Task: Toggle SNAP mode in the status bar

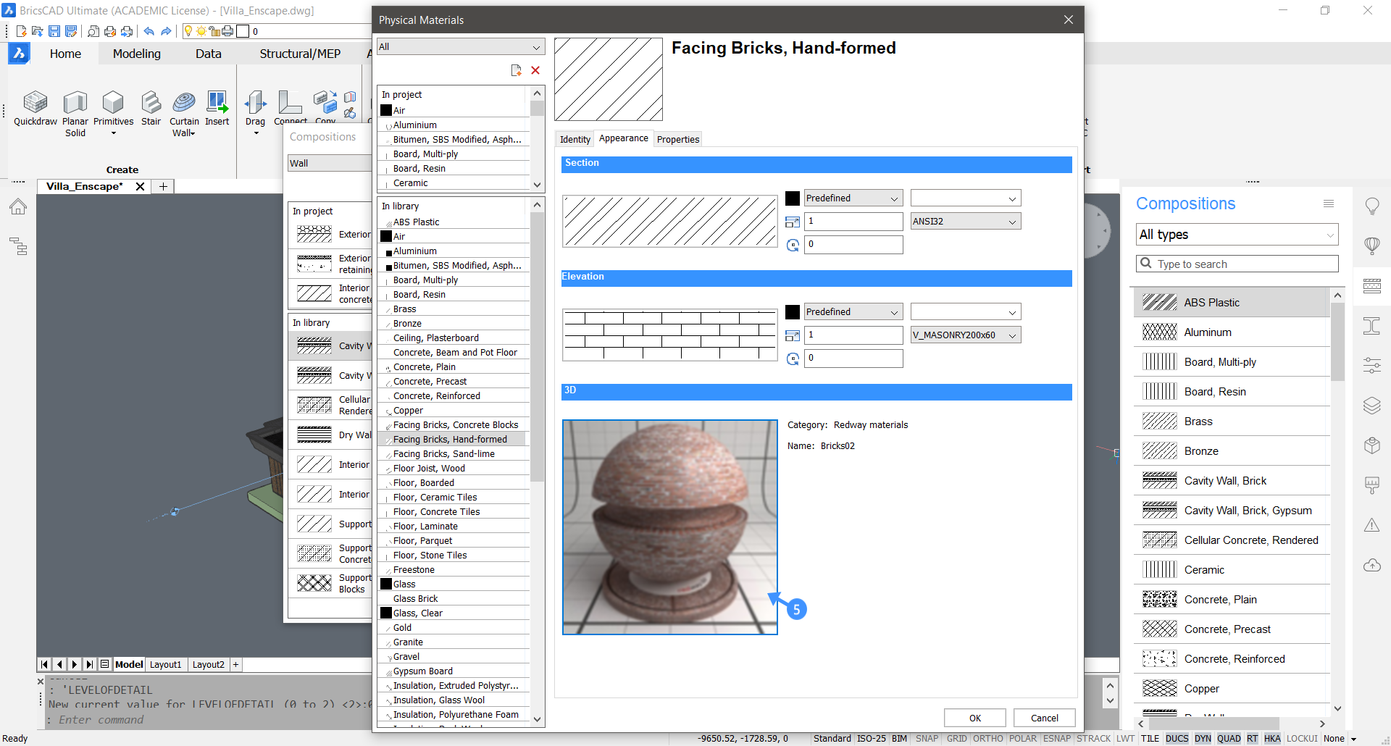Action: click(x=927, y=738)
